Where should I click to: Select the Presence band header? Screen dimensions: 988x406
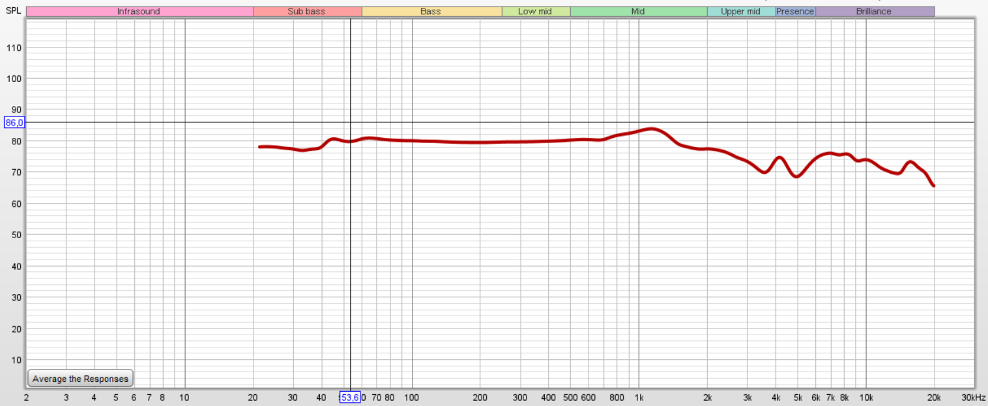795,12
